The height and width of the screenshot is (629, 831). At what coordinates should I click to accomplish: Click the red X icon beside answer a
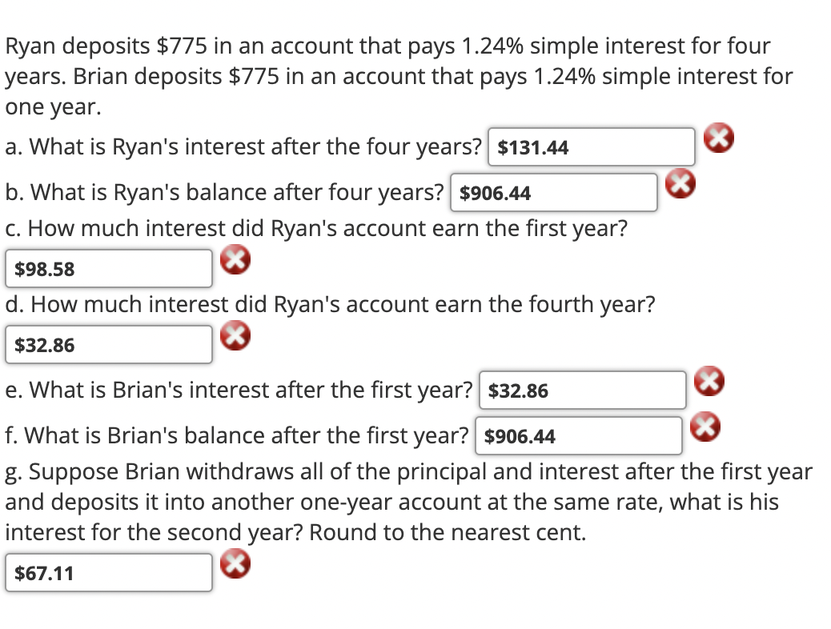tap(718, 138)
